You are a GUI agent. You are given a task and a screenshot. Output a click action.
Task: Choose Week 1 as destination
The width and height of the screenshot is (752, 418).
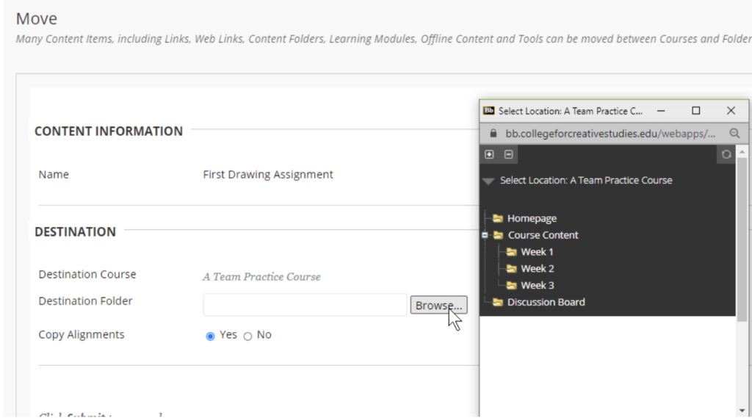coord(537,252)
